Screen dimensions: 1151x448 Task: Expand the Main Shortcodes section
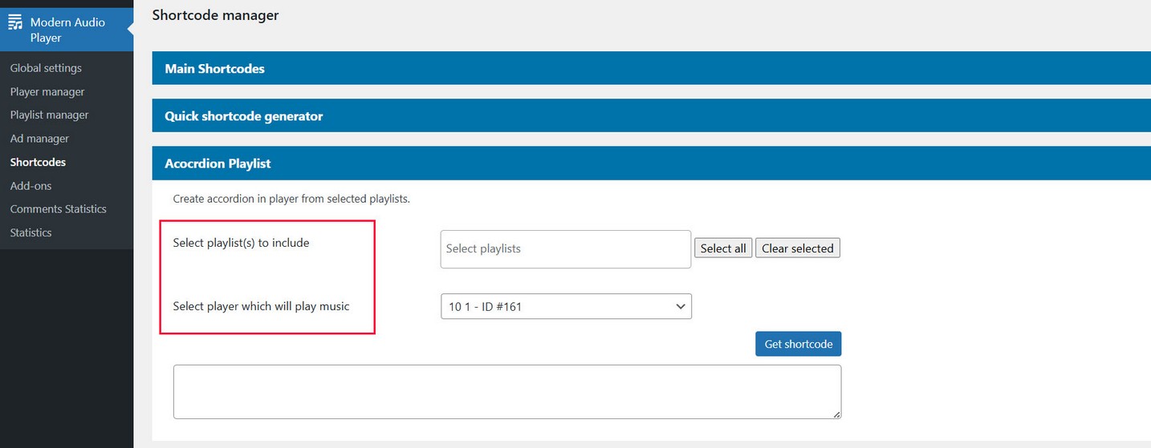[x=214, y=69]
